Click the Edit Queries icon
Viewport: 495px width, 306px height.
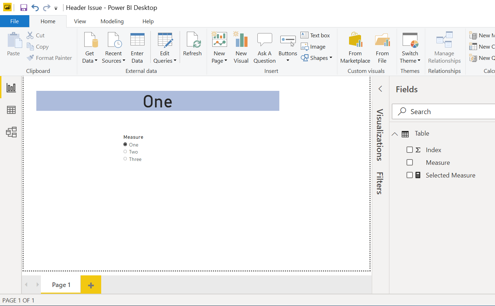tap(165, 40)
